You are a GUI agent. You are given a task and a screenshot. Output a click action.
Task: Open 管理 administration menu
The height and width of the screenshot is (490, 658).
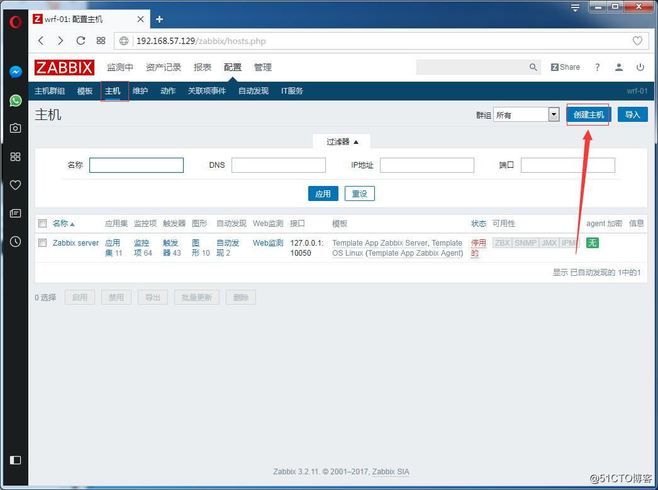pyautogui.click(x=263, y=67)
